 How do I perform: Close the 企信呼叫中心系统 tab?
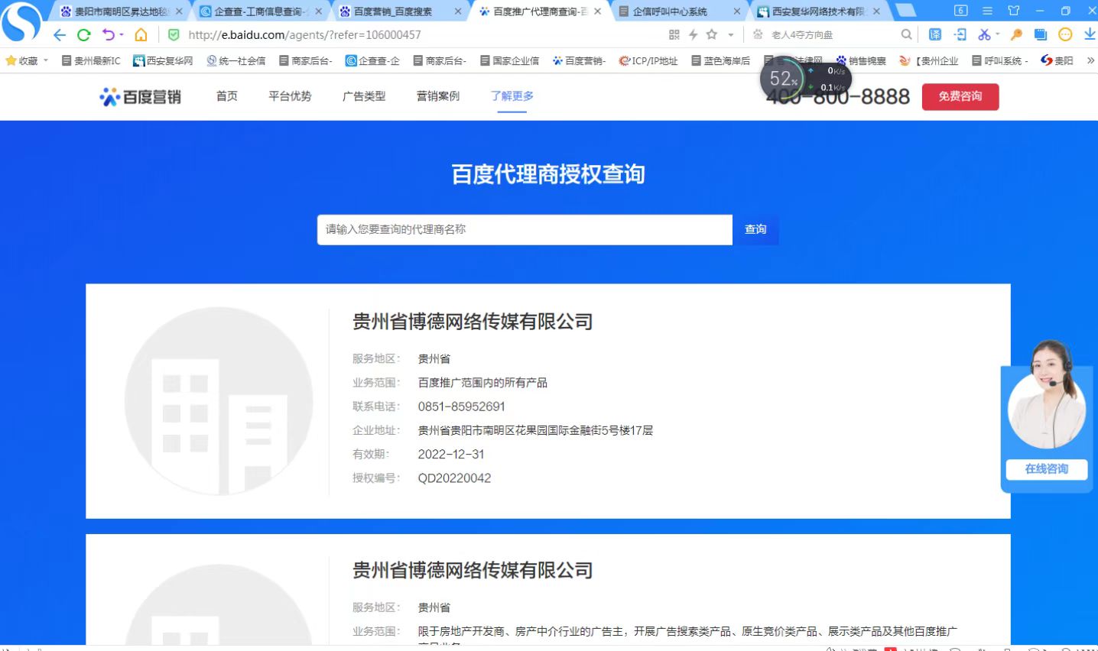(x=737, y=11)
